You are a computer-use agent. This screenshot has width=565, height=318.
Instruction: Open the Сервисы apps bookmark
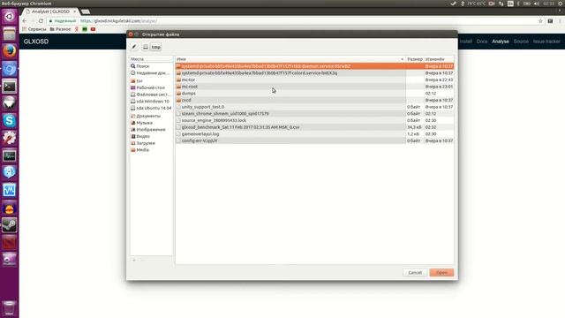pos(34,29)
